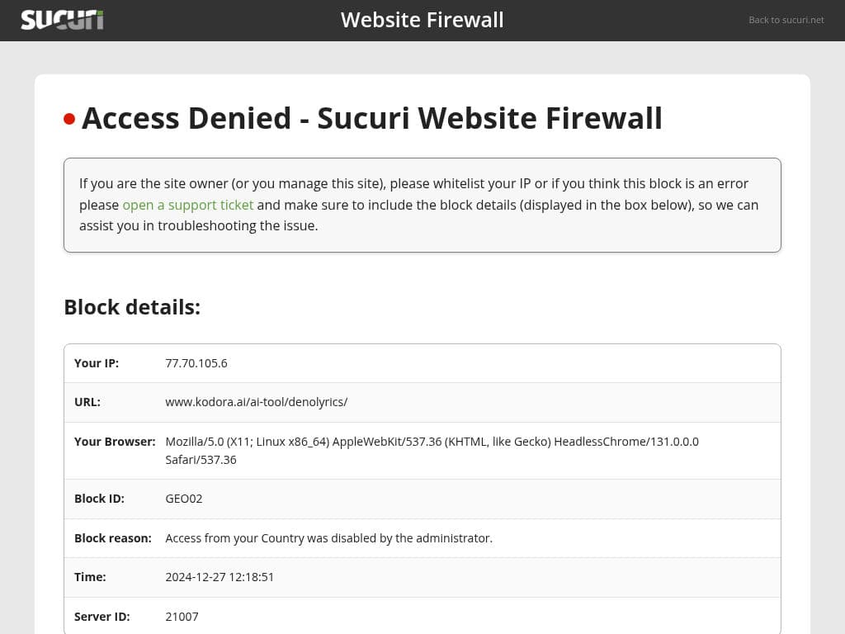Click the blocked URL www.kodora.ai value

pos(256,402)
